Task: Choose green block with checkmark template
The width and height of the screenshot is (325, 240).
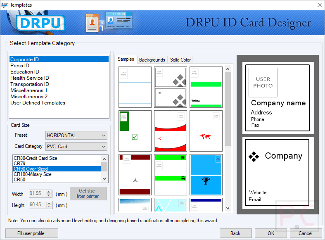Action: click(x=135, y=131)
